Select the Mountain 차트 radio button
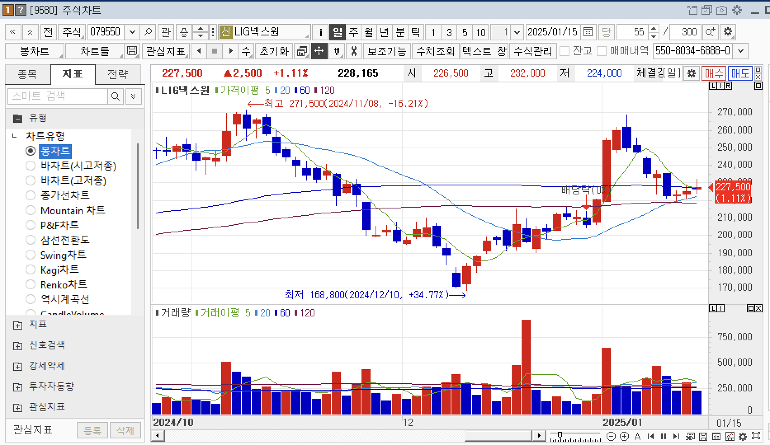 pos(31,210)
